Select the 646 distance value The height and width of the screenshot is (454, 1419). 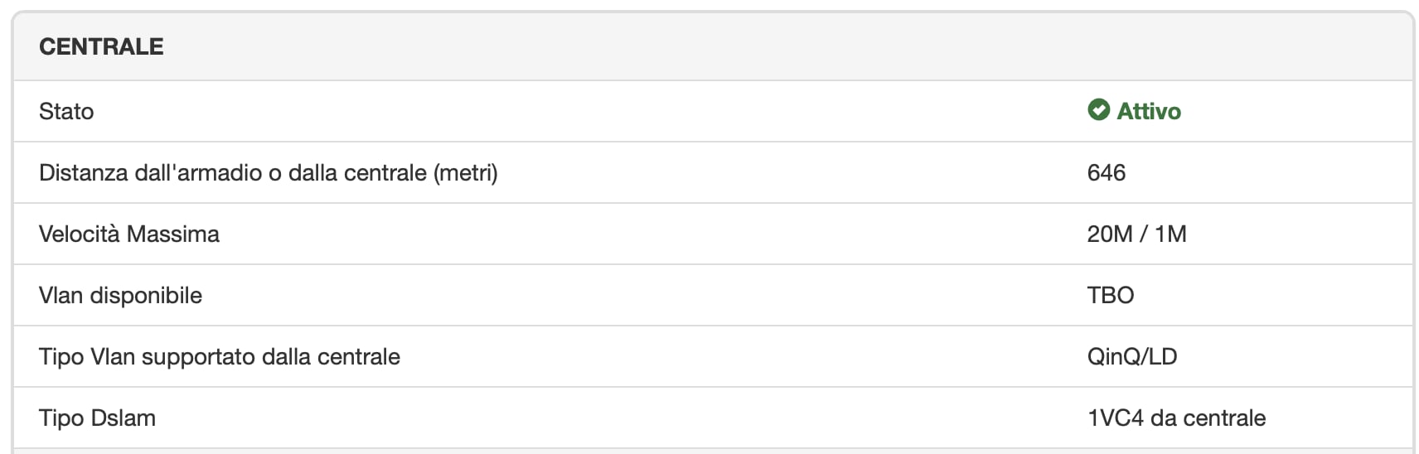(1106, 172)
